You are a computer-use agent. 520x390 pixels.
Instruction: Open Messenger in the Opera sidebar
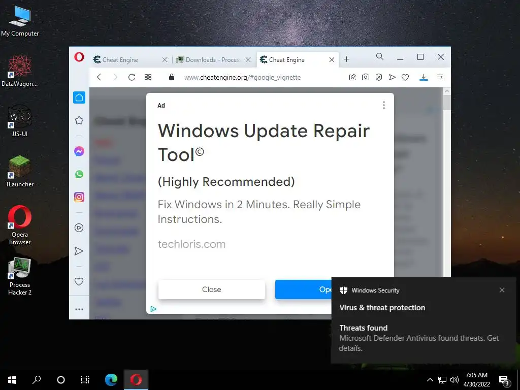79,151
